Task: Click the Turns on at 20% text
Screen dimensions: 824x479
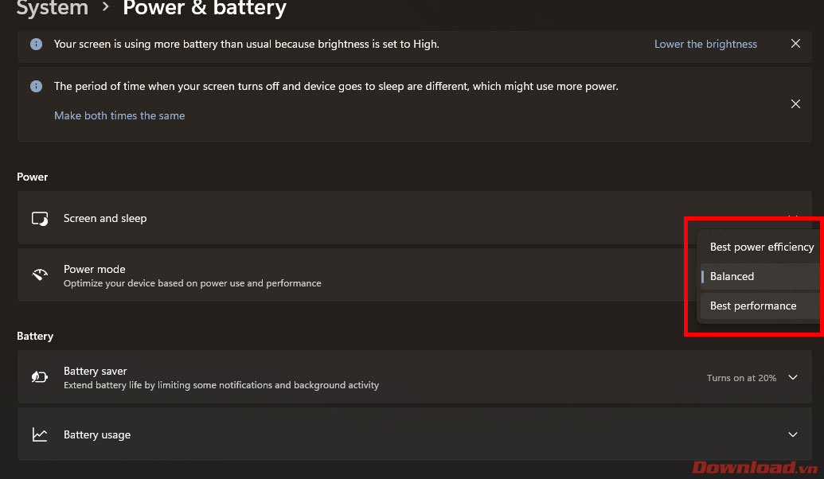Action: click(741, 378)
